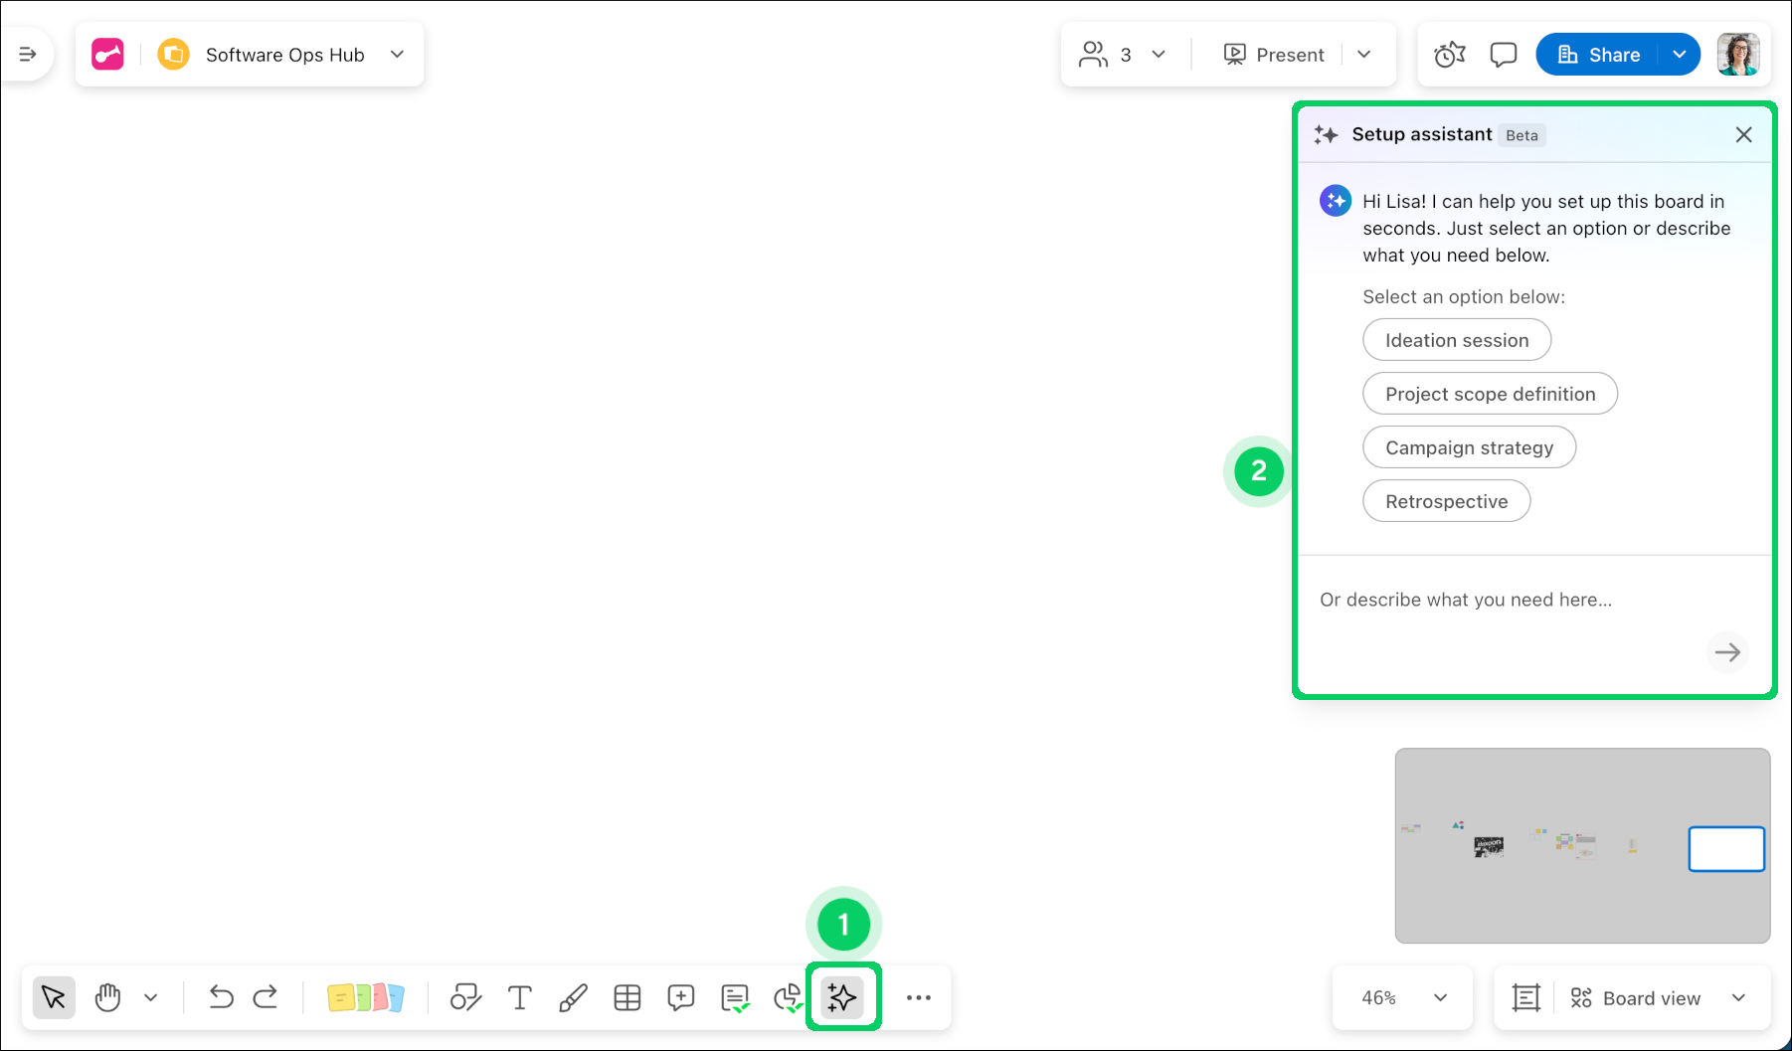Click the redo arrow icon
Viewport: 1792px width, 1051px height.
pos(266,997)
